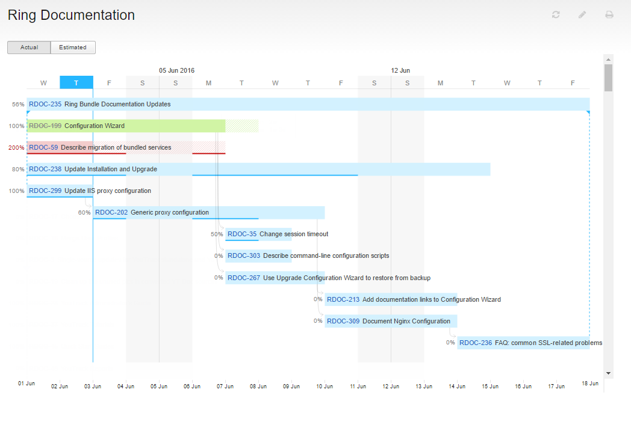631x425 pixels.
Task: Open RDOC-35 Change session timeout issue
Action: point(241,234)
